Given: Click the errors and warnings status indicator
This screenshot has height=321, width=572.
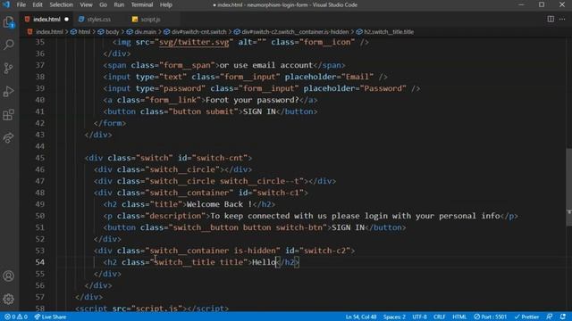Looking at the screenshot, I should 16,317.
